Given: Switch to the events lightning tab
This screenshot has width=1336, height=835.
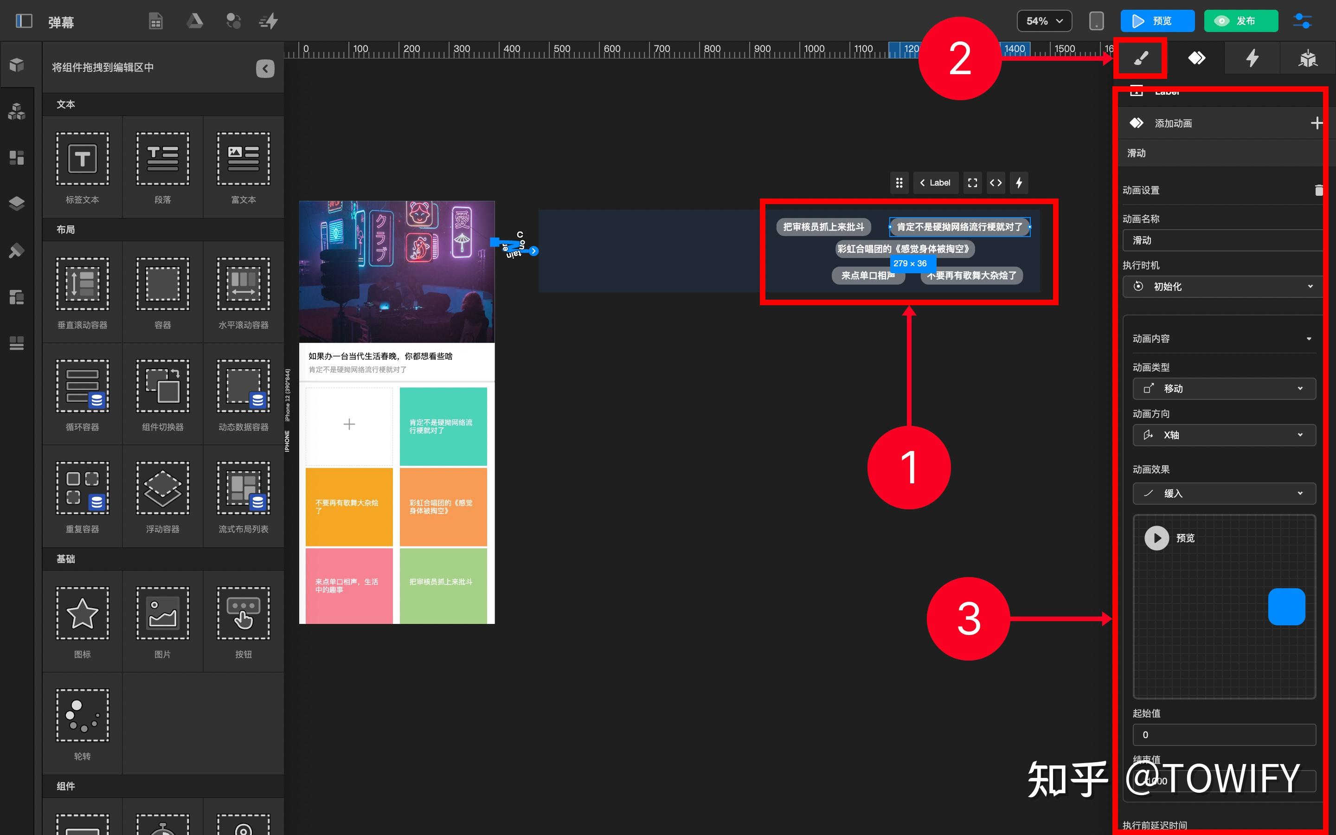Looking at the screenshot, I should coord(1252,58).
